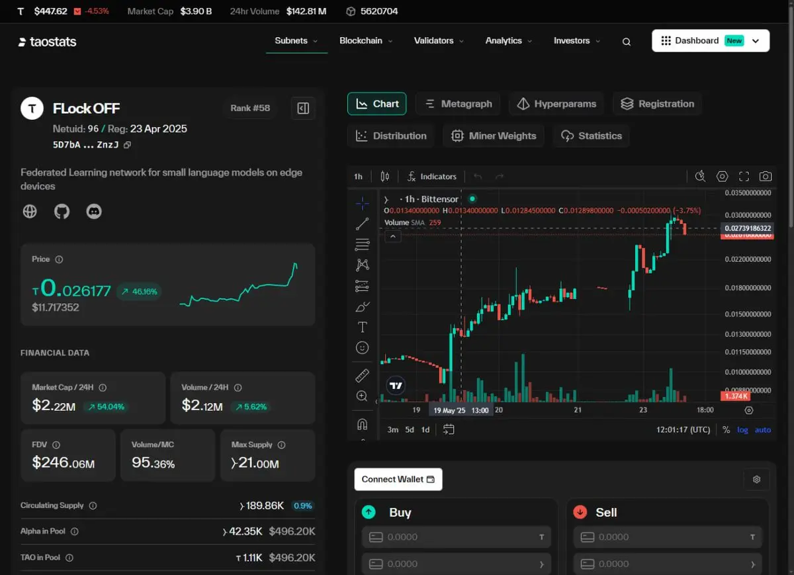Switch to the Statistics tab
The width and height of the screenshot is (794, 575).
[592, 136]
